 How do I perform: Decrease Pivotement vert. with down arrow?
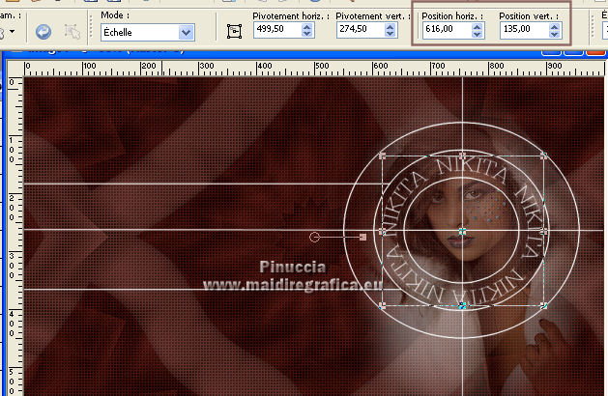(x=391, y=34)
